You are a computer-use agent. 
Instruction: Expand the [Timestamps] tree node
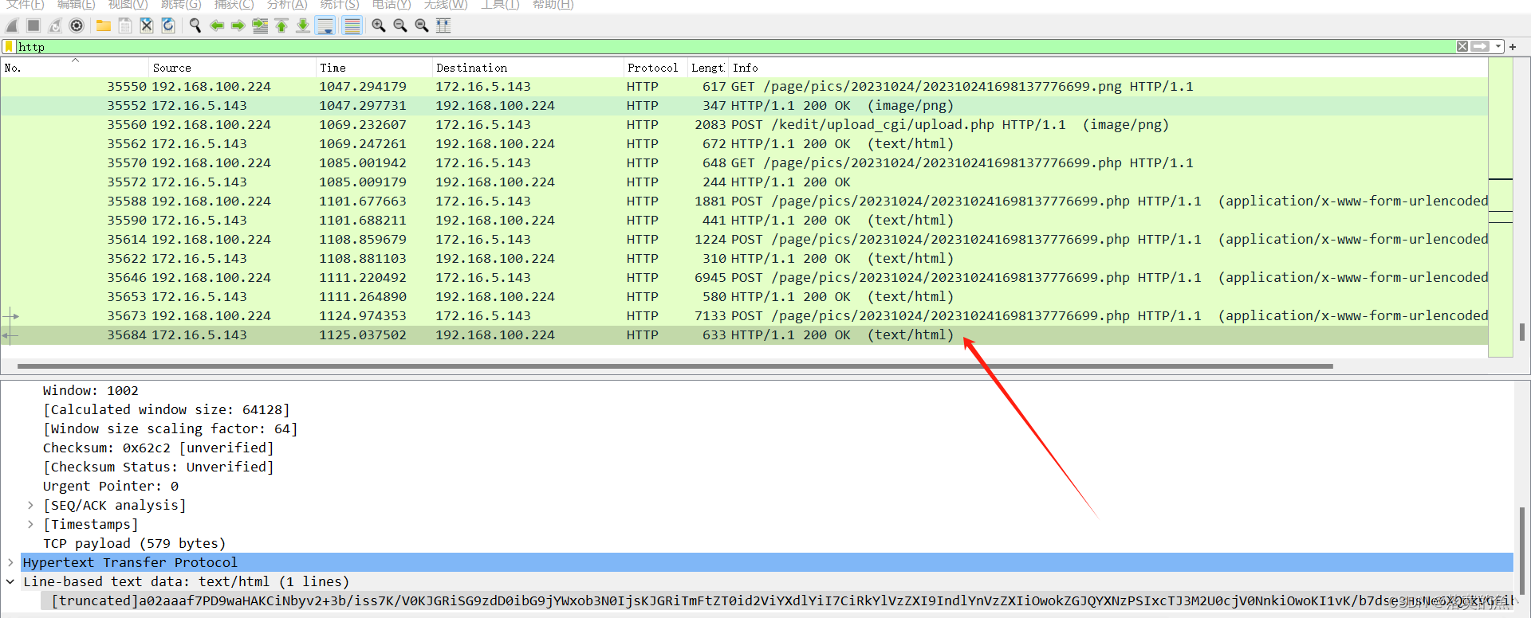pos(30,524)
